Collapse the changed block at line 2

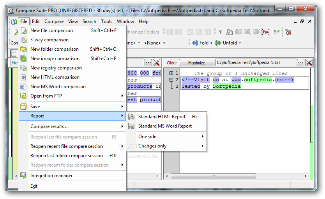click(171, 80)
